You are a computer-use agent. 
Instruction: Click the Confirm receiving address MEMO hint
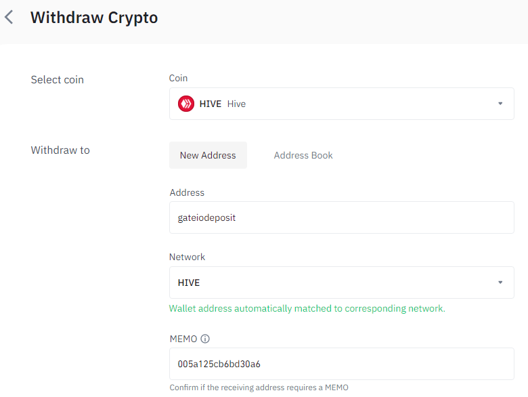[259, 388]
